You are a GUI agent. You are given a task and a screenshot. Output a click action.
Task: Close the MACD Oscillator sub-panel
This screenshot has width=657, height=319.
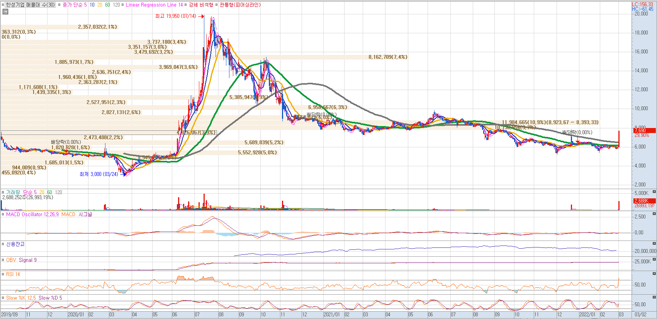coord(654,214)
